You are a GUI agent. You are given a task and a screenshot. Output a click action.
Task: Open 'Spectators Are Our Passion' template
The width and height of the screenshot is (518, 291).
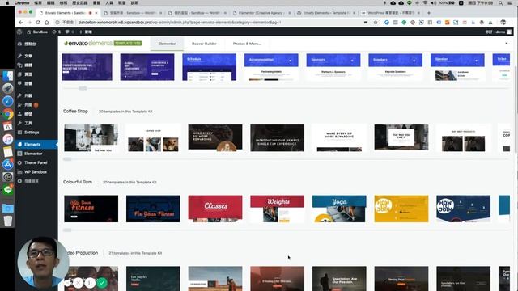tap(339, 278)
